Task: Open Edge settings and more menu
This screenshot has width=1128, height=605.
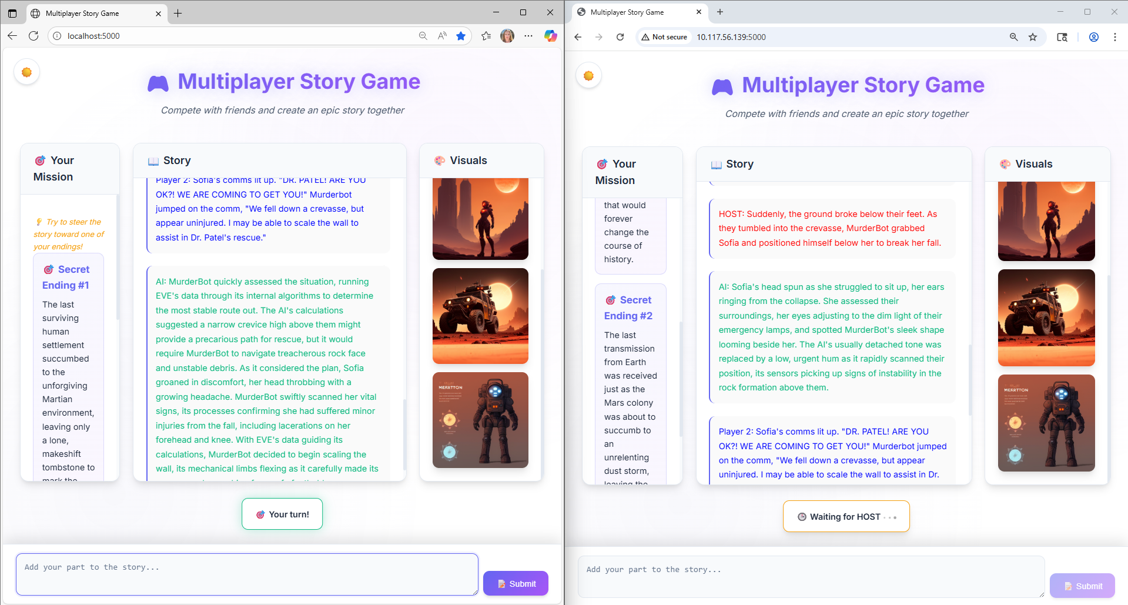Action: [528, 36]
